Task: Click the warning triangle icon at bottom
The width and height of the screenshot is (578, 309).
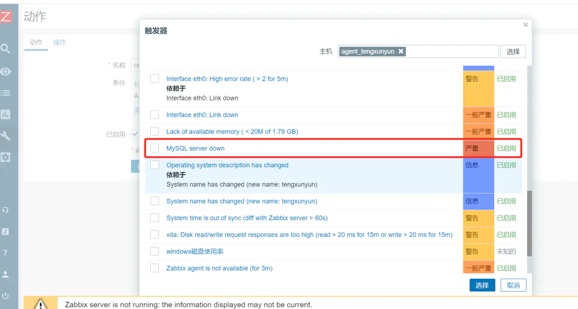Action: click(x=41, y=304)
